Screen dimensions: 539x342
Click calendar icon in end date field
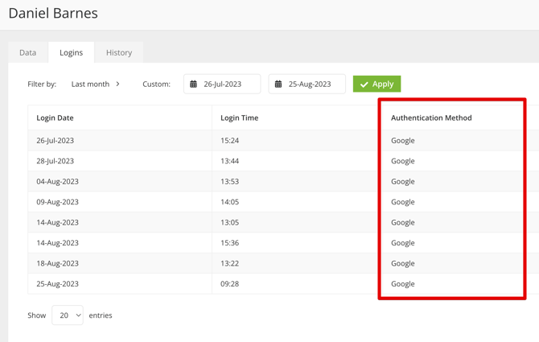(278, 84)
